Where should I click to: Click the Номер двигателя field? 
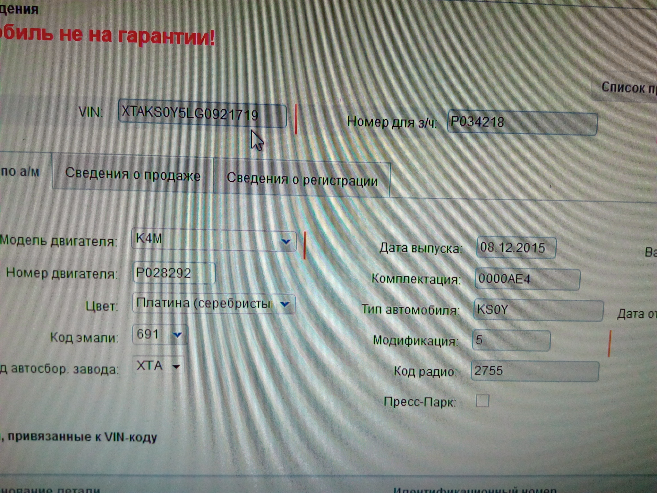(x=174, y=273)
